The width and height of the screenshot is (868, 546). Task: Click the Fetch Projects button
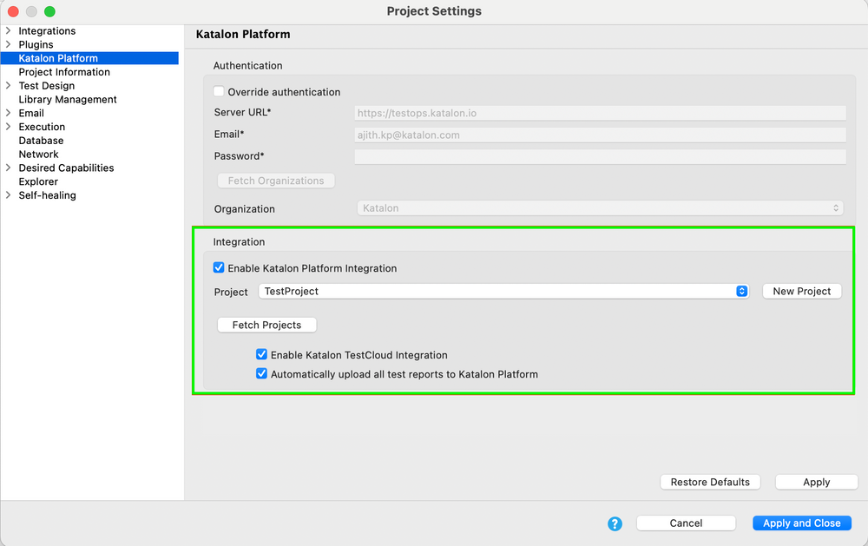point(266,324)
